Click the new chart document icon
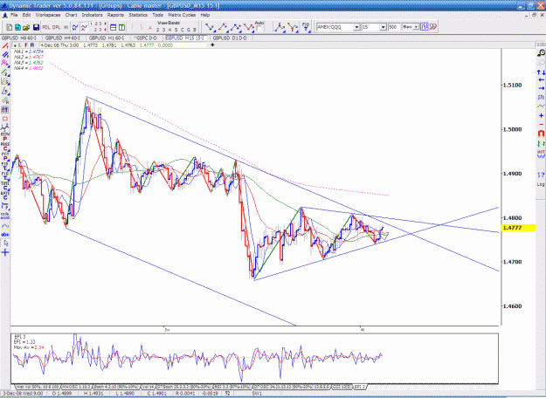Viewport: 546px width, 398px height. 10,27
